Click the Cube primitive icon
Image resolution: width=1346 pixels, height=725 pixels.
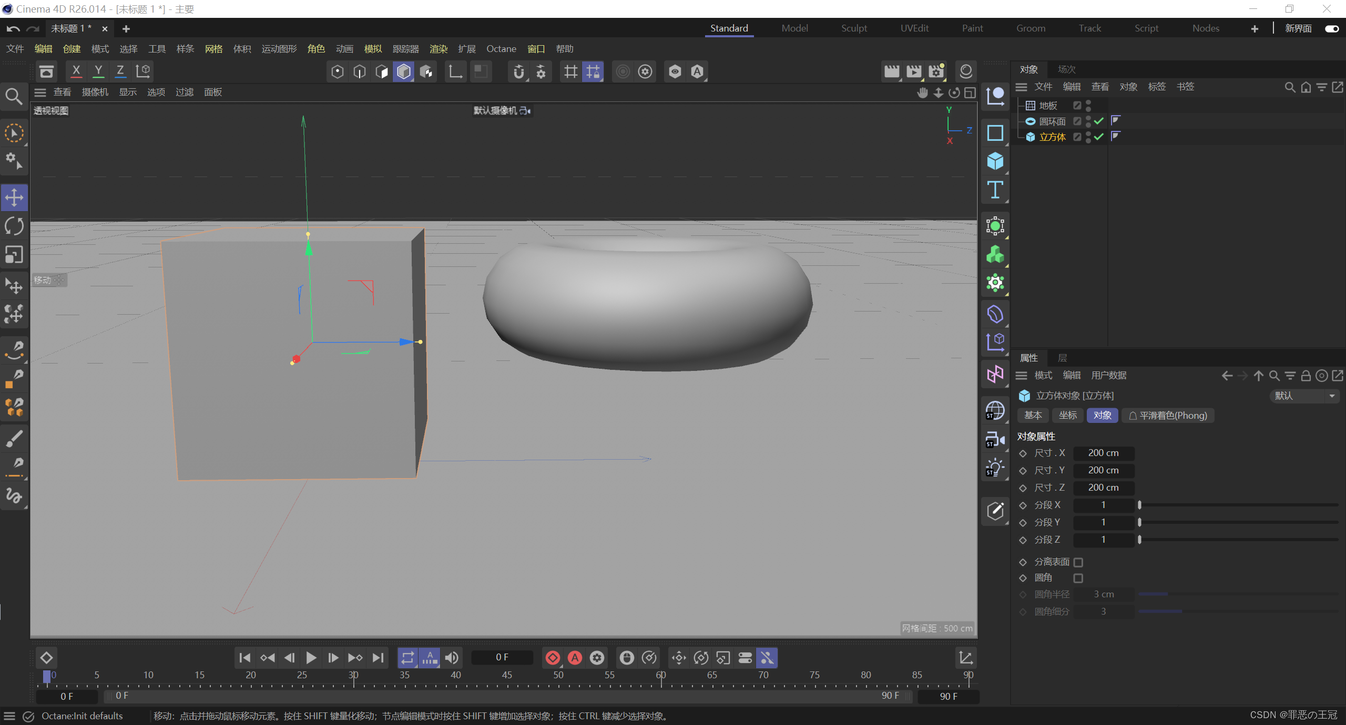pos(995,161)
